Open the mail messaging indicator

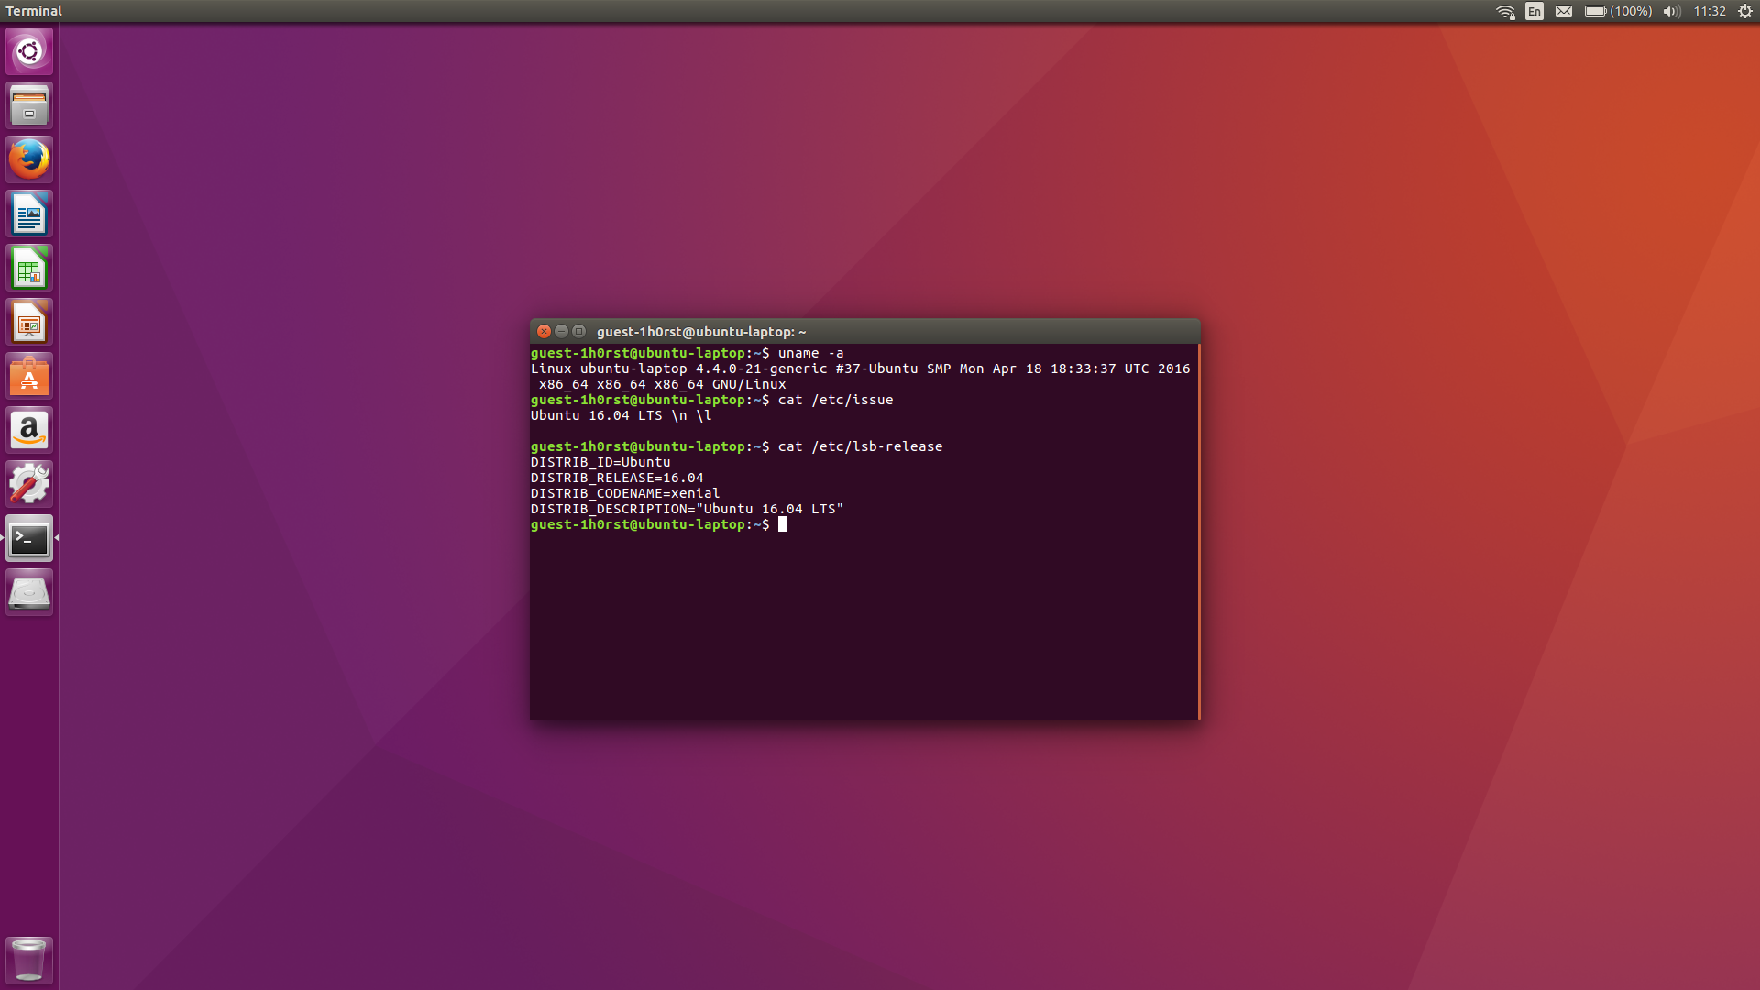(1564, 11)
